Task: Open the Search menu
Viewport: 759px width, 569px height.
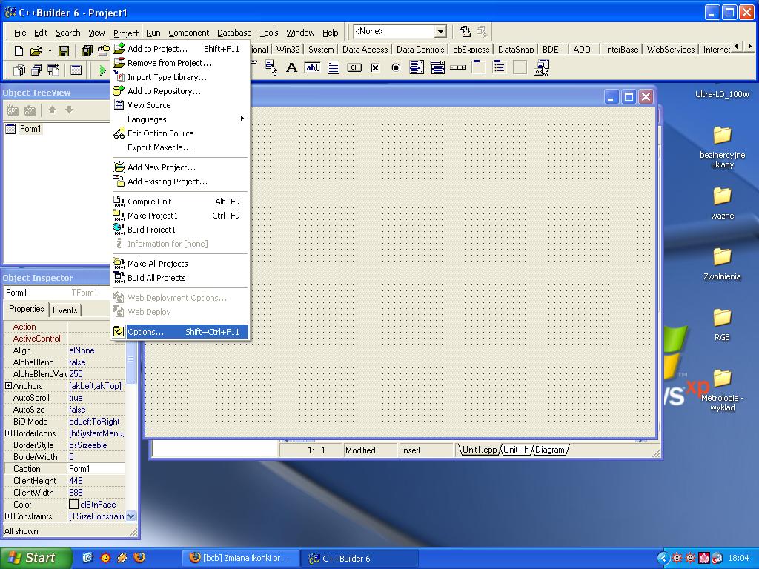Action: [x=67, y=33]
